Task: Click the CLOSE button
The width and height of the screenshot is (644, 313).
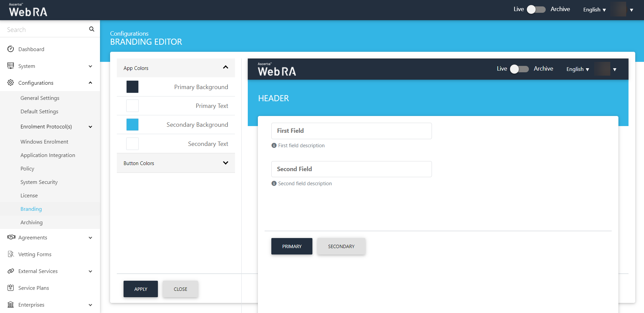Action: click(x=180, y=289)
